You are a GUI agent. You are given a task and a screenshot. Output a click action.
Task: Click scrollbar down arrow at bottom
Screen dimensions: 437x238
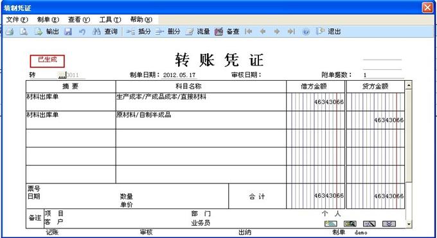point(409,224)
